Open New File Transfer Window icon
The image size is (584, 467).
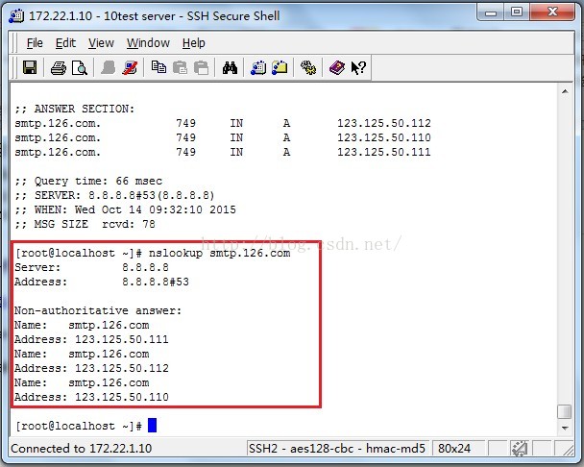coord(280,67)
